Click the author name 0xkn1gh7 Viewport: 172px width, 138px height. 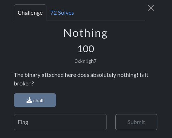(x=86, y=61)
